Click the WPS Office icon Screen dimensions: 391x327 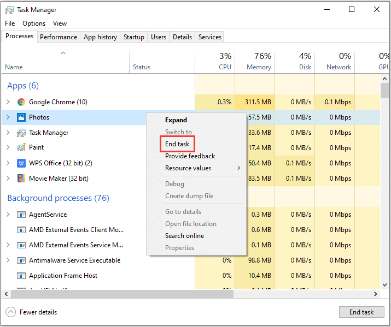pos(21,163)
